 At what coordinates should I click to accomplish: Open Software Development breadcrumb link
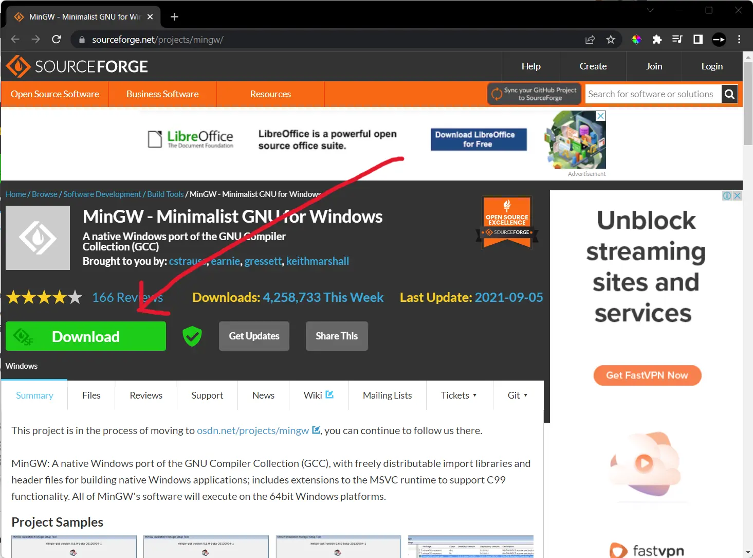point(102,194)
